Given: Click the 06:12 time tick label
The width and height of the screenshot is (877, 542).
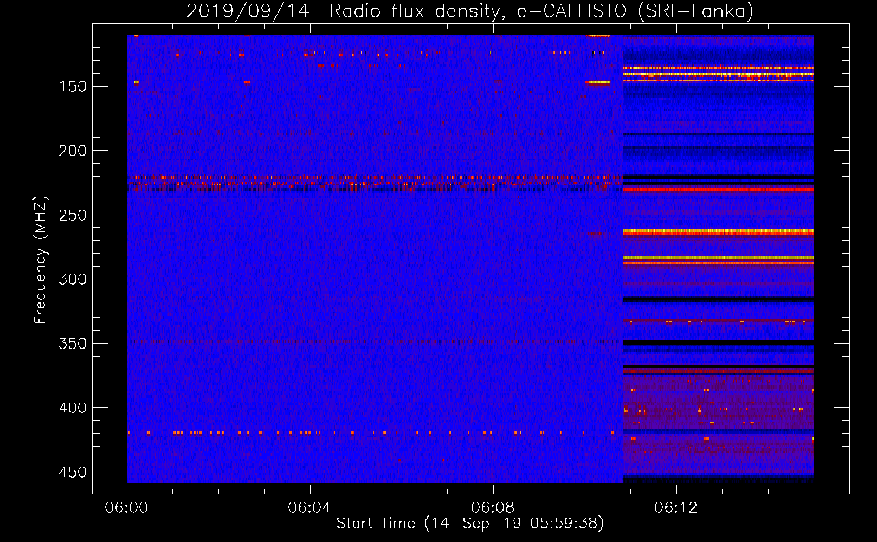Looking at the screenshot, I should [676, 507].
